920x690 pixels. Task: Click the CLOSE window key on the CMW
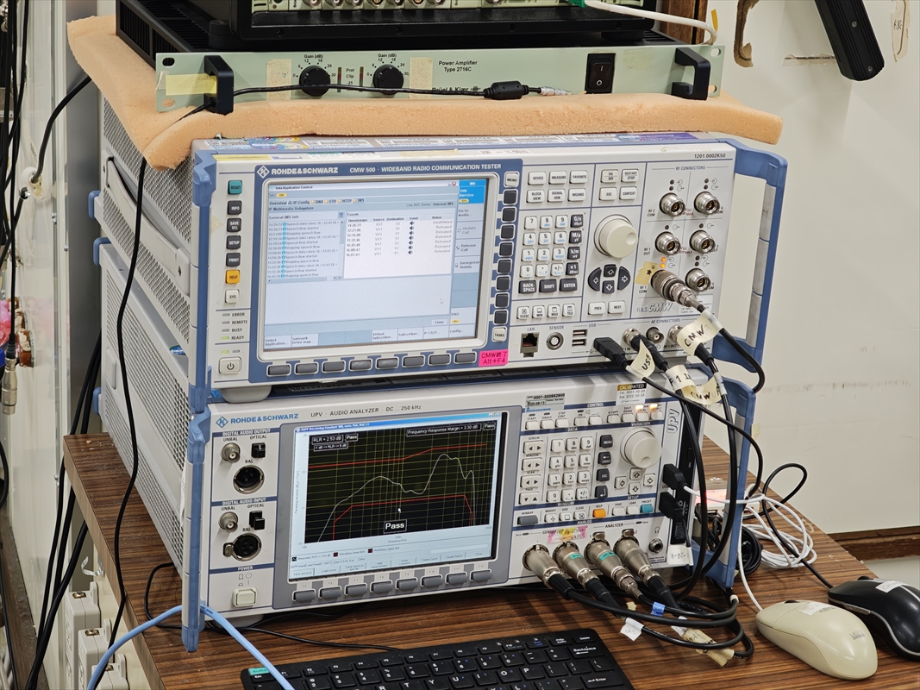click(523, 313)
